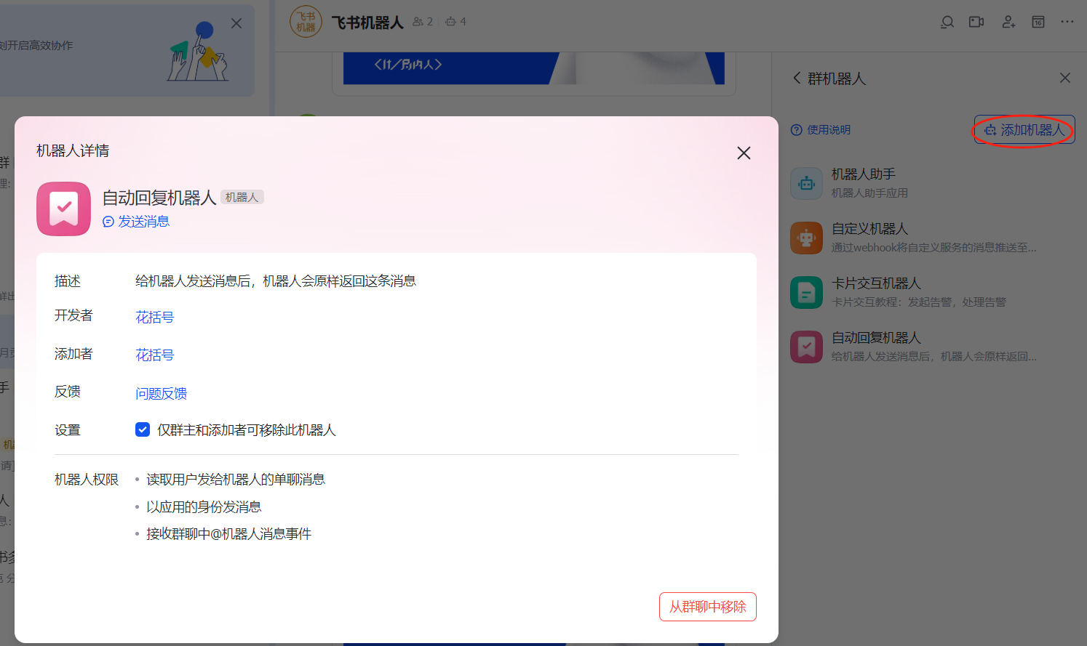Open the calendar icon in header
The height and width of the screenshot is (646, 1087).
(x=1038, y=22)
